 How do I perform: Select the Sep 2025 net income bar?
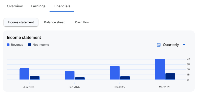coord(80,78)
